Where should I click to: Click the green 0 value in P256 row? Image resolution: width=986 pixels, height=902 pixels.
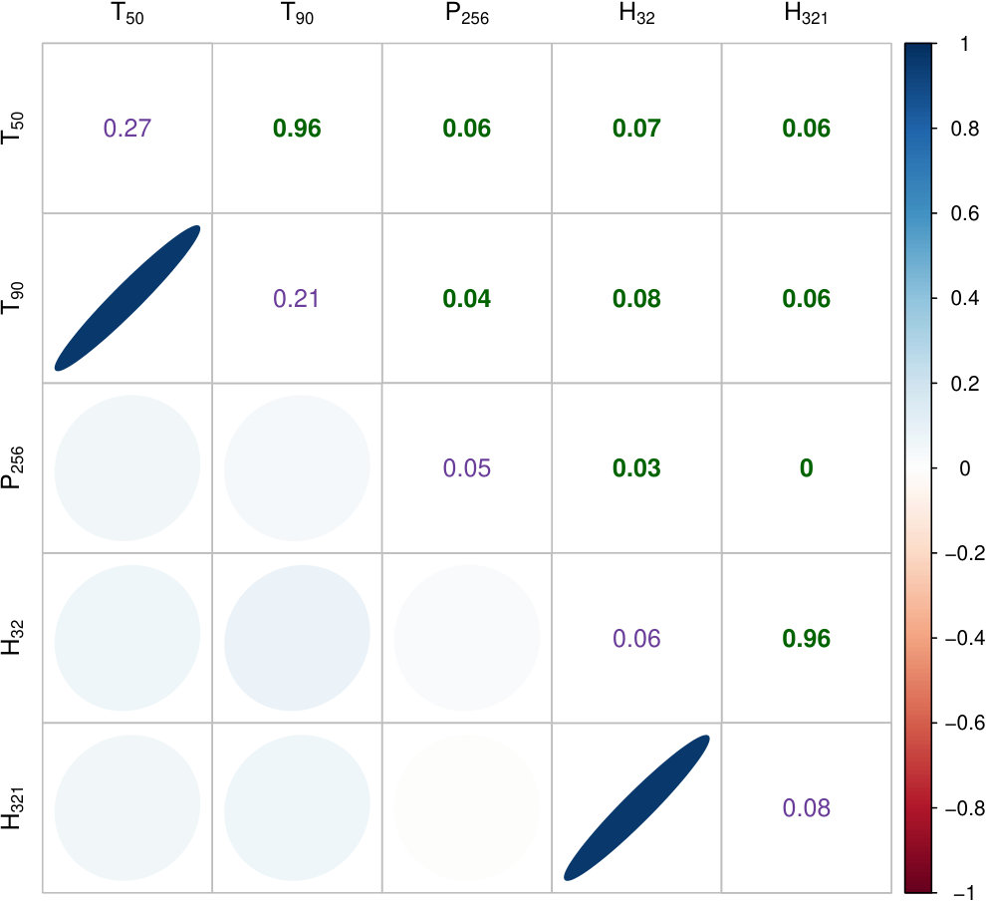click(806, 468)
